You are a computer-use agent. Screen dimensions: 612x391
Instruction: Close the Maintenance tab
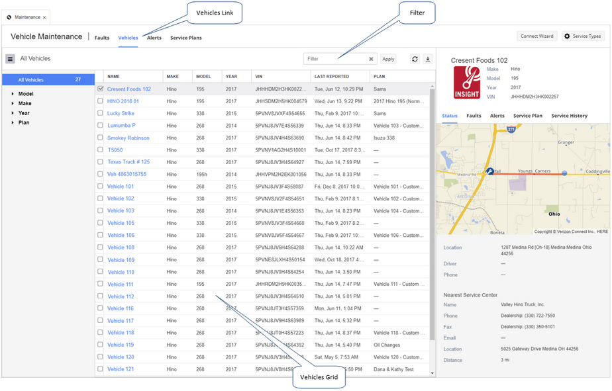[44, 18]
